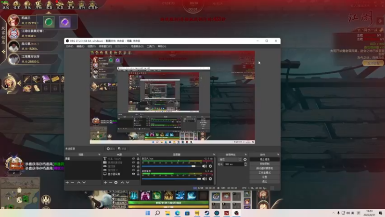Click the 开始录制 Start Recording button

coord(264,164)
